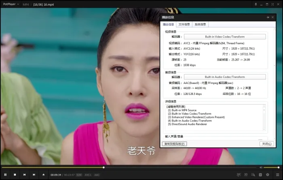This screenshot has height=180, width=283.
Task: Adjust the volume slider
Action: pyautogui.click(x=271, y=167)
